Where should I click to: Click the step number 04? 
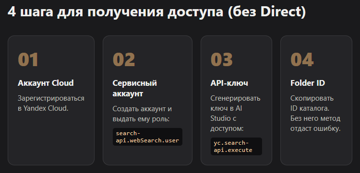[x=302, y=59]
